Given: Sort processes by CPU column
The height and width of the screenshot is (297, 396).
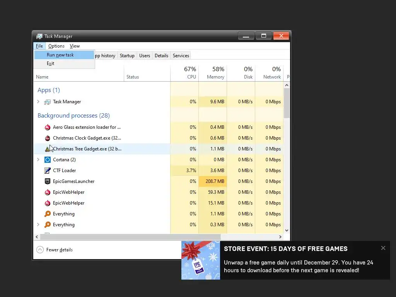Looking at the screenshot, I should [184, 73].
